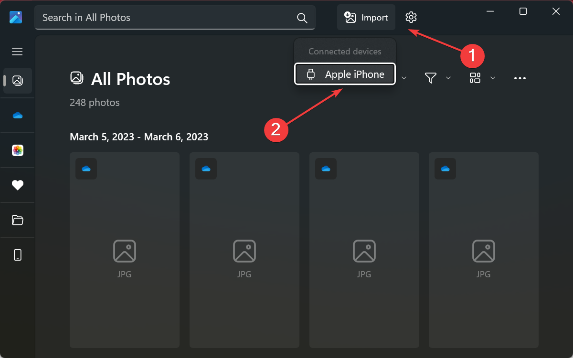Open iCloud Photos in the sidebar

(x=18, y=150)
